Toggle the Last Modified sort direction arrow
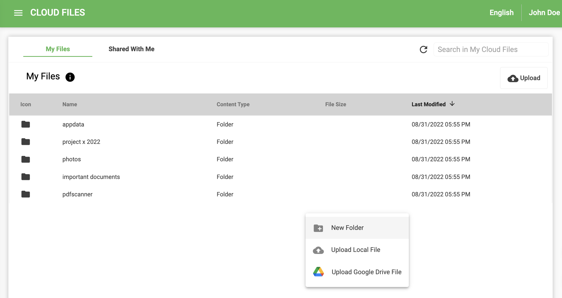The width and height of the screenshot is (562, 298). (x=452, y=104)
